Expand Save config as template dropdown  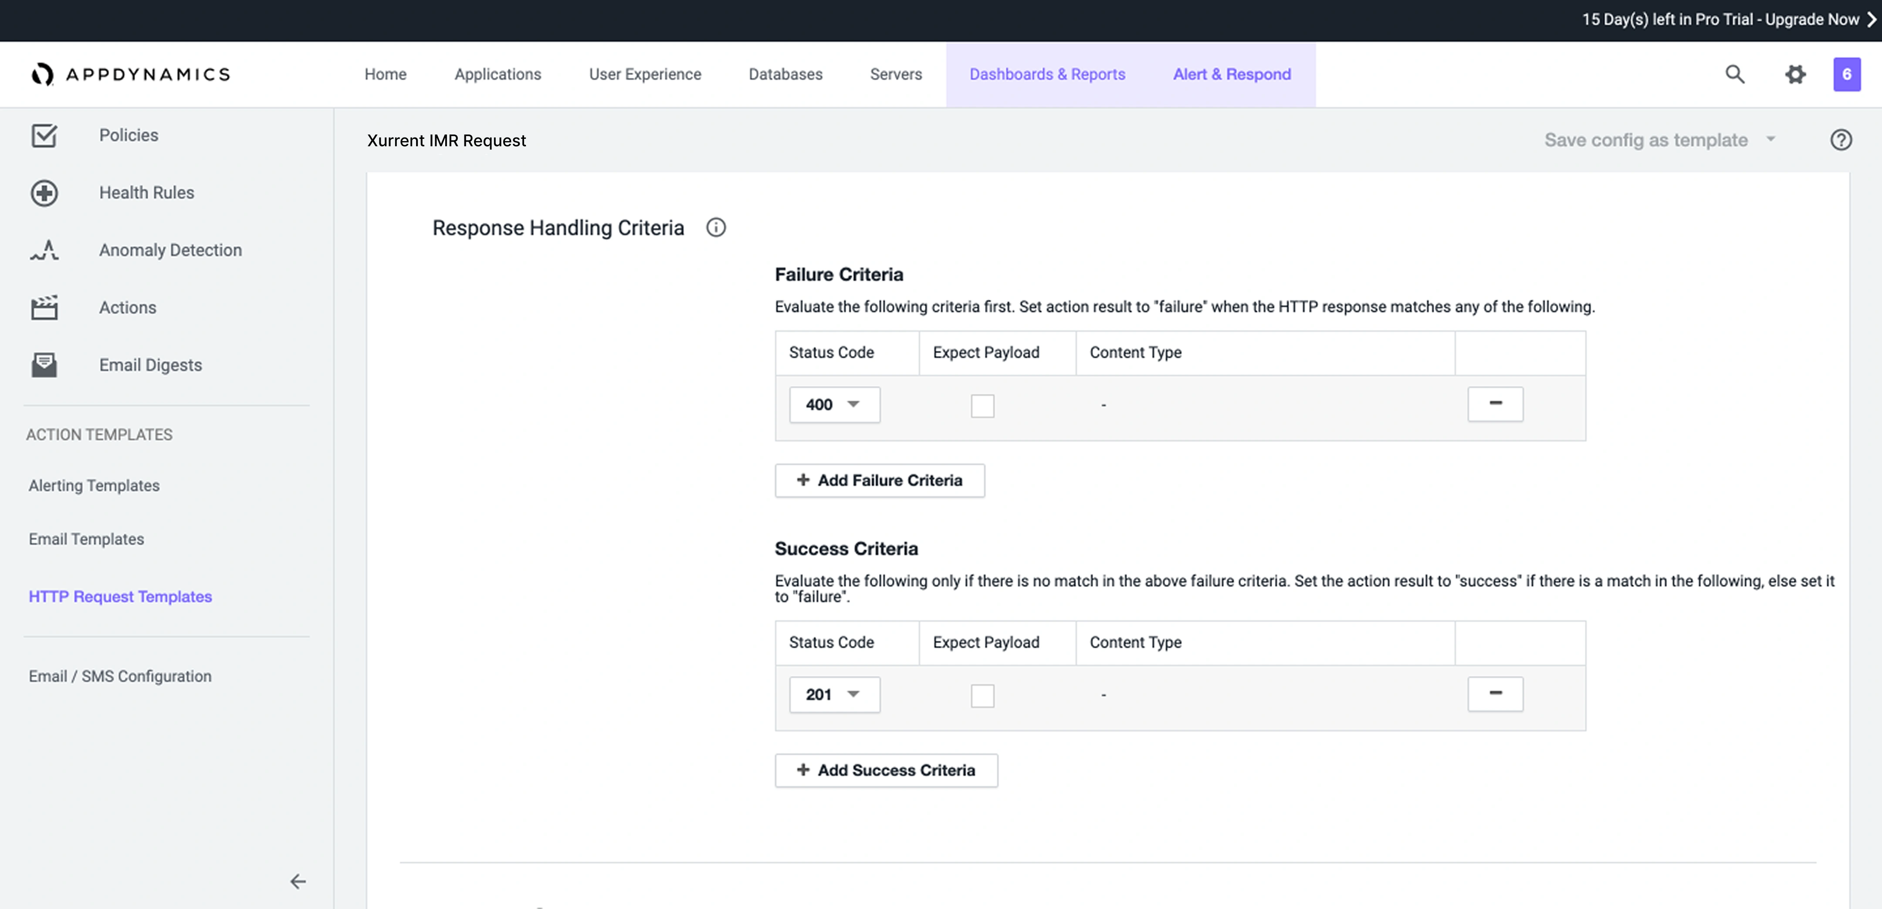pos(1770,139)
